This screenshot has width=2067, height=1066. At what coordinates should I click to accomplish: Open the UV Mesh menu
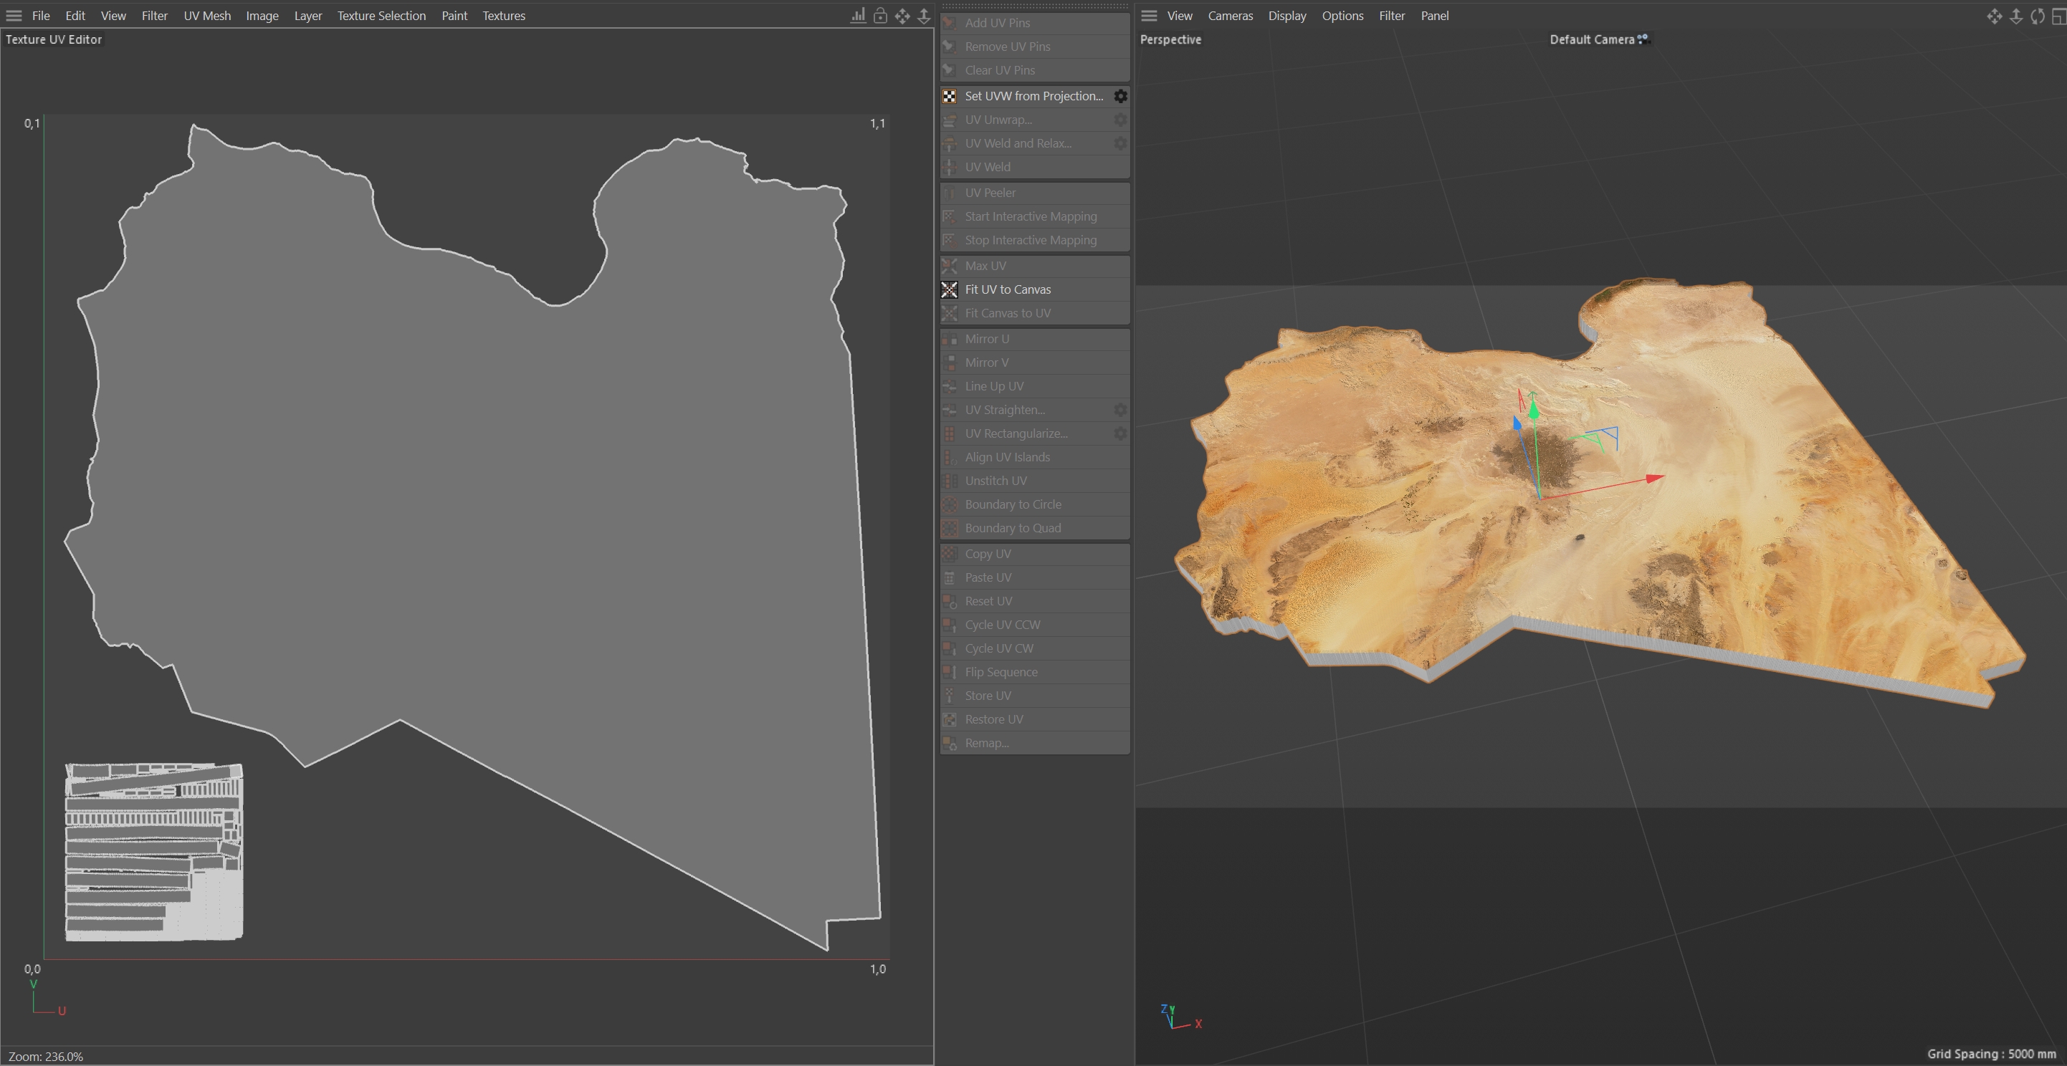click(207, 16)
